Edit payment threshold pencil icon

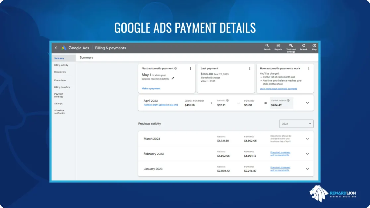tap(173, 78)
